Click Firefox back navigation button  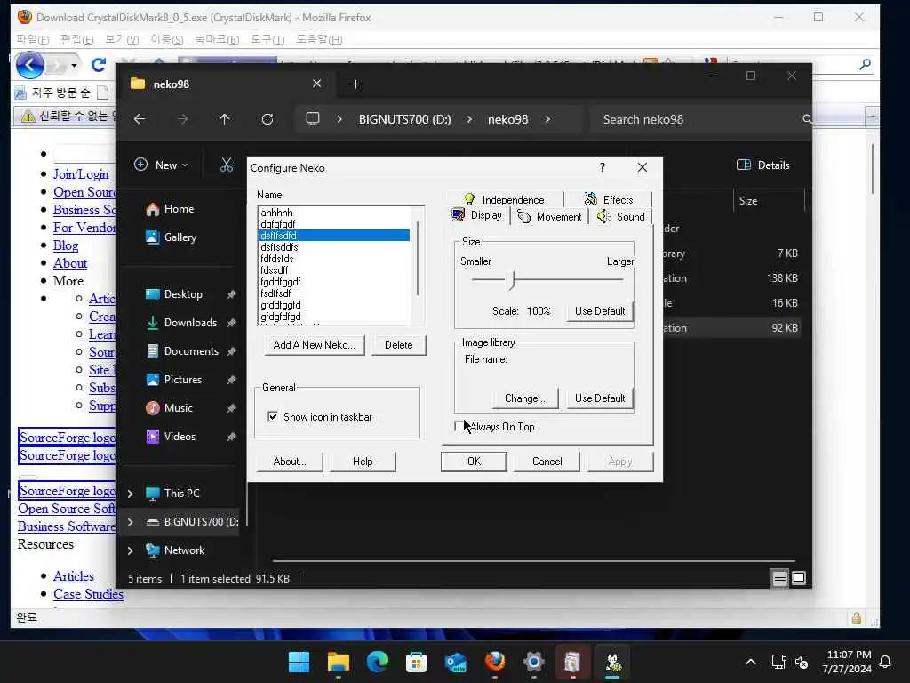tap(29, 64)
